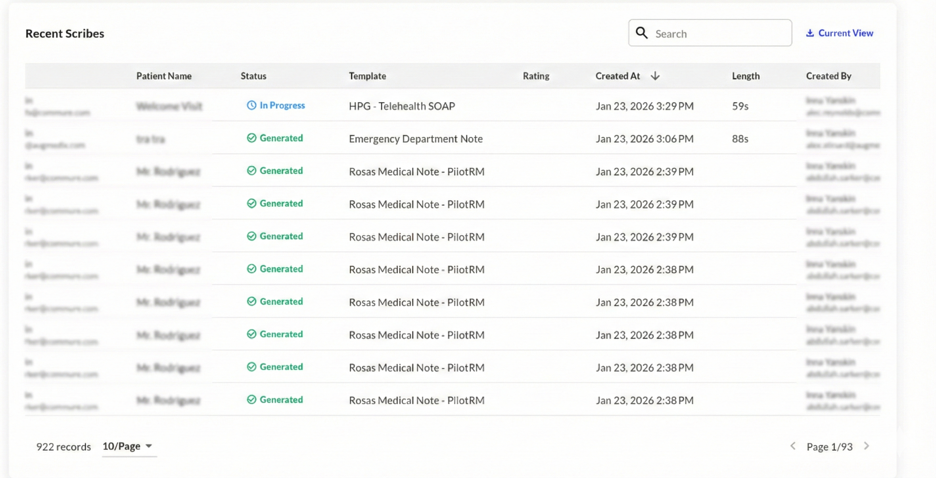Sort the table by the Patient Name header
936x478 pixels.
(164, 76)
